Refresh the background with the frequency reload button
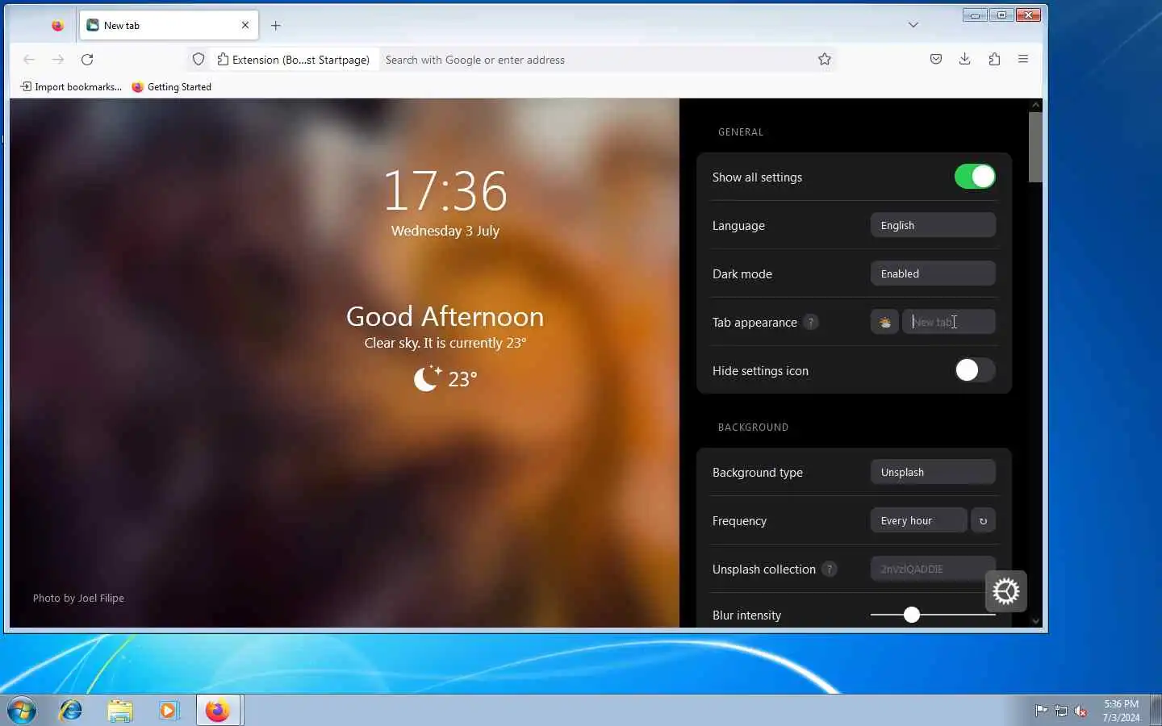 point(983,520)
